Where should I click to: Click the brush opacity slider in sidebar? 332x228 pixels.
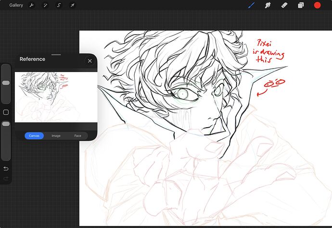[6, 124]
